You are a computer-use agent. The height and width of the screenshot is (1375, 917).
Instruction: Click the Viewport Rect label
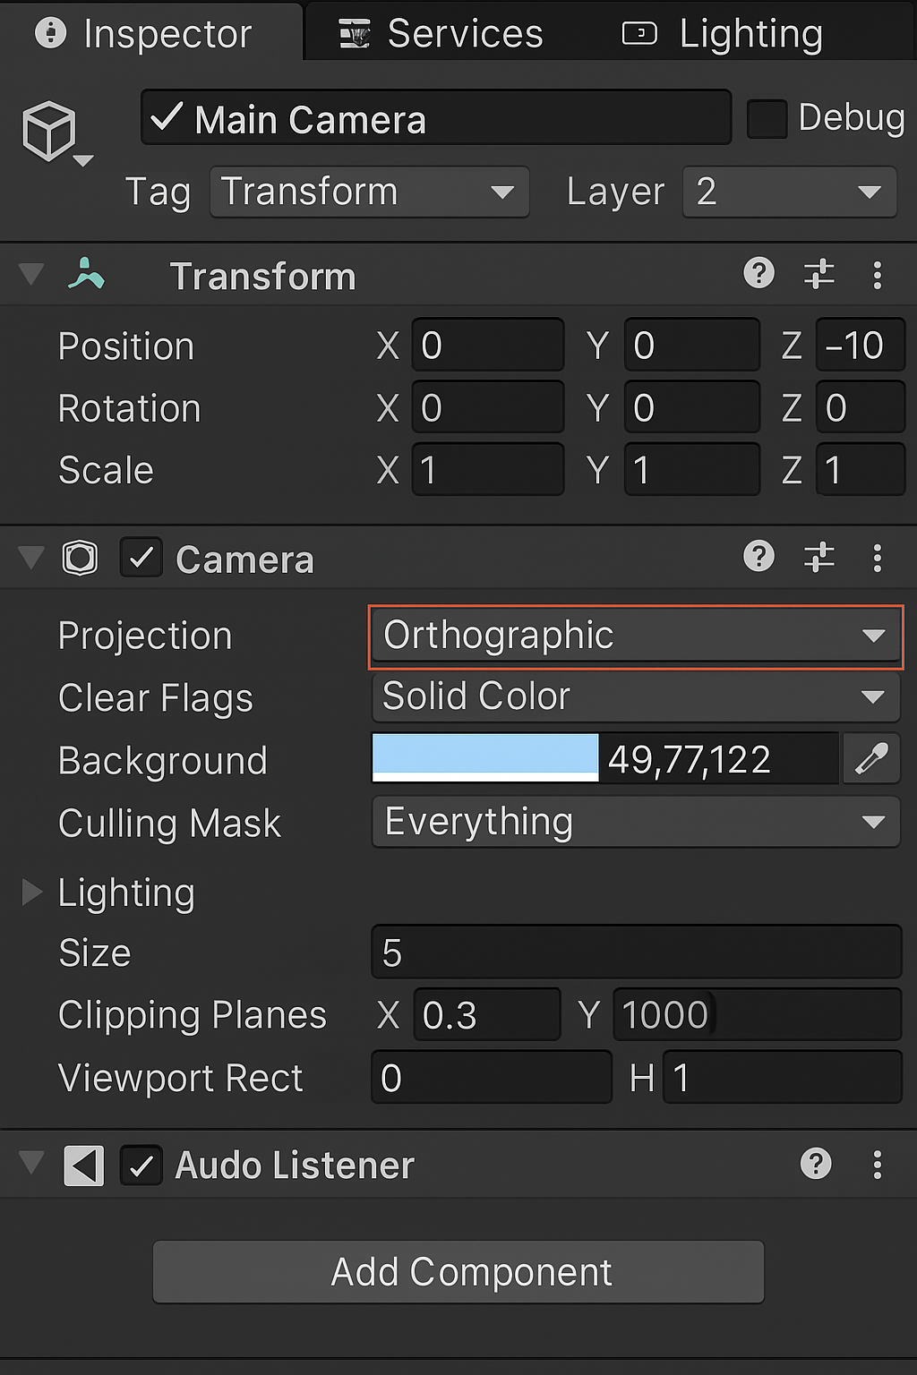click(x=181, y=1078)
